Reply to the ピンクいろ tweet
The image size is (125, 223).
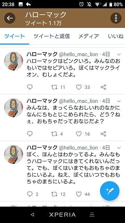[30, 87]
